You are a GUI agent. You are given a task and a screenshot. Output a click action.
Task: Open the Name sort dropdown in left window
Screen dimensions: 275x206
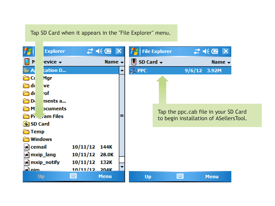[x=114, y=62]
